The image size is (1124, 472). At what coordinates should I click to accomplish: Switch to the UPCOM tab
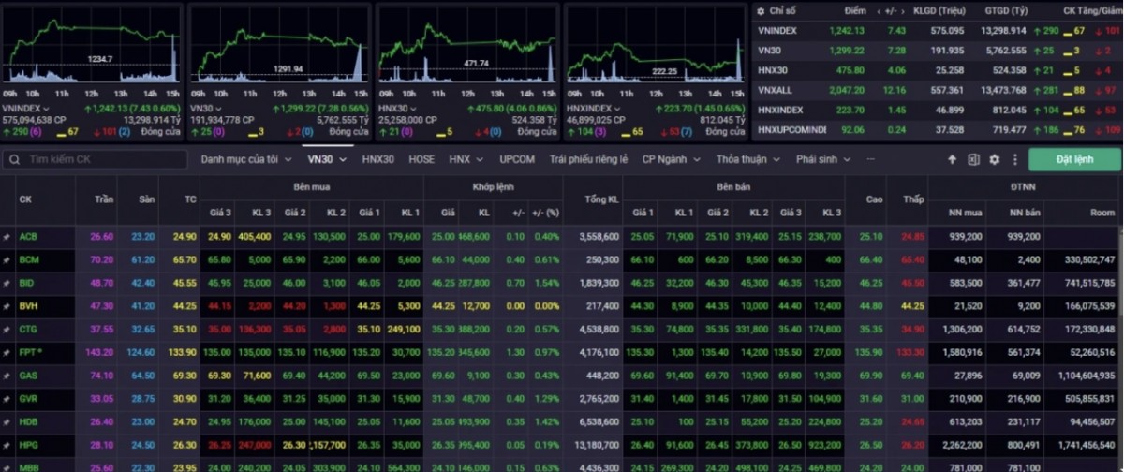pyautogui.click(x=517, y=160)
